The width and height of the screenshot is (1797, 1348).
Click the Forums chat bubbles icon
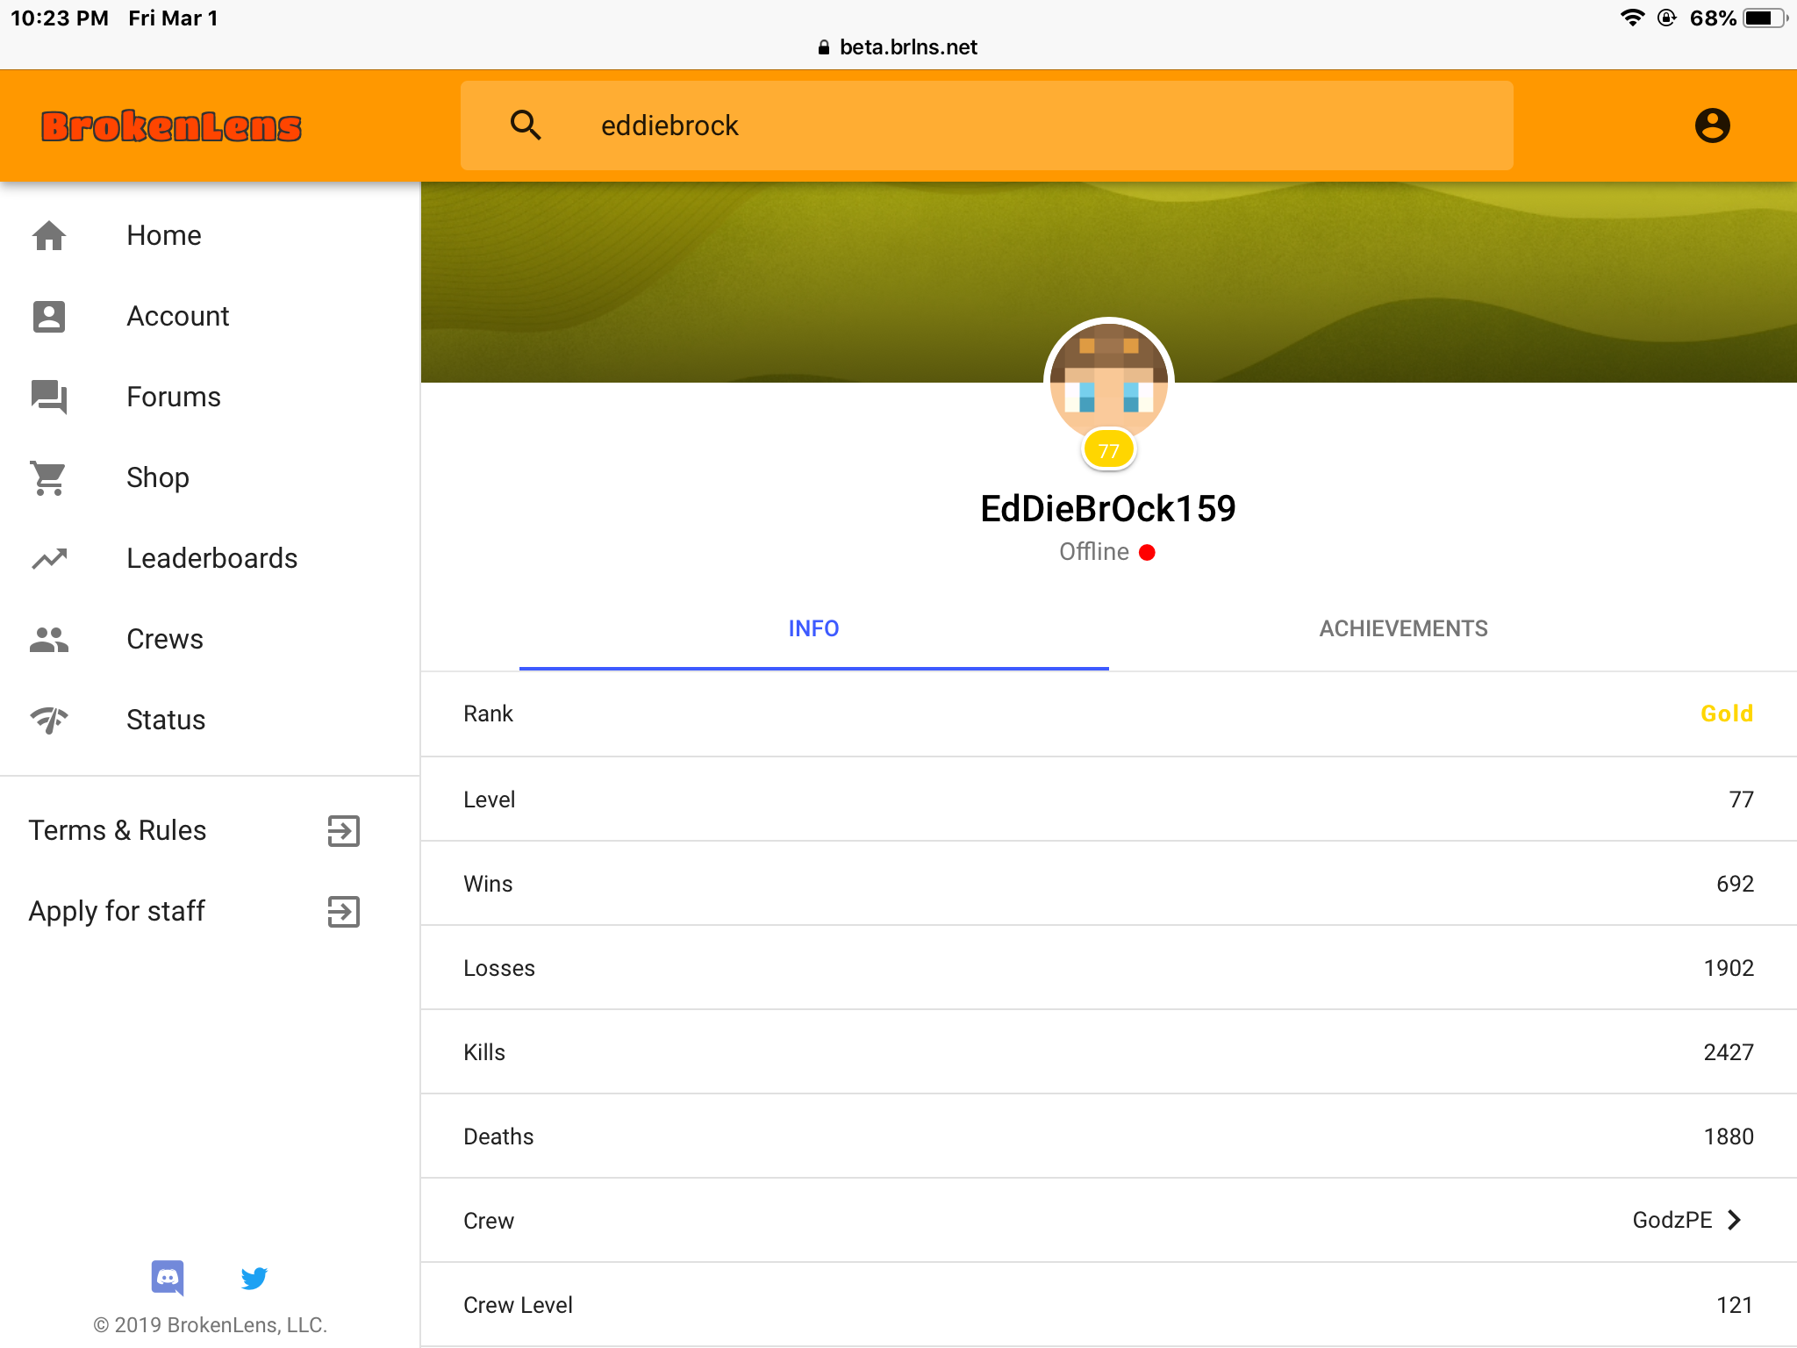coord(49,397)
